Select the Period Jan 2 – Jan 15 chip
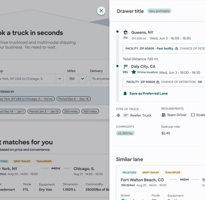 tap(44, 111)
